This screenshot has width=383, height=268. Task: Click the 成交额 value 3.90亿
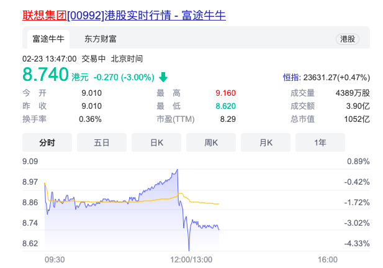coord(358,106)
